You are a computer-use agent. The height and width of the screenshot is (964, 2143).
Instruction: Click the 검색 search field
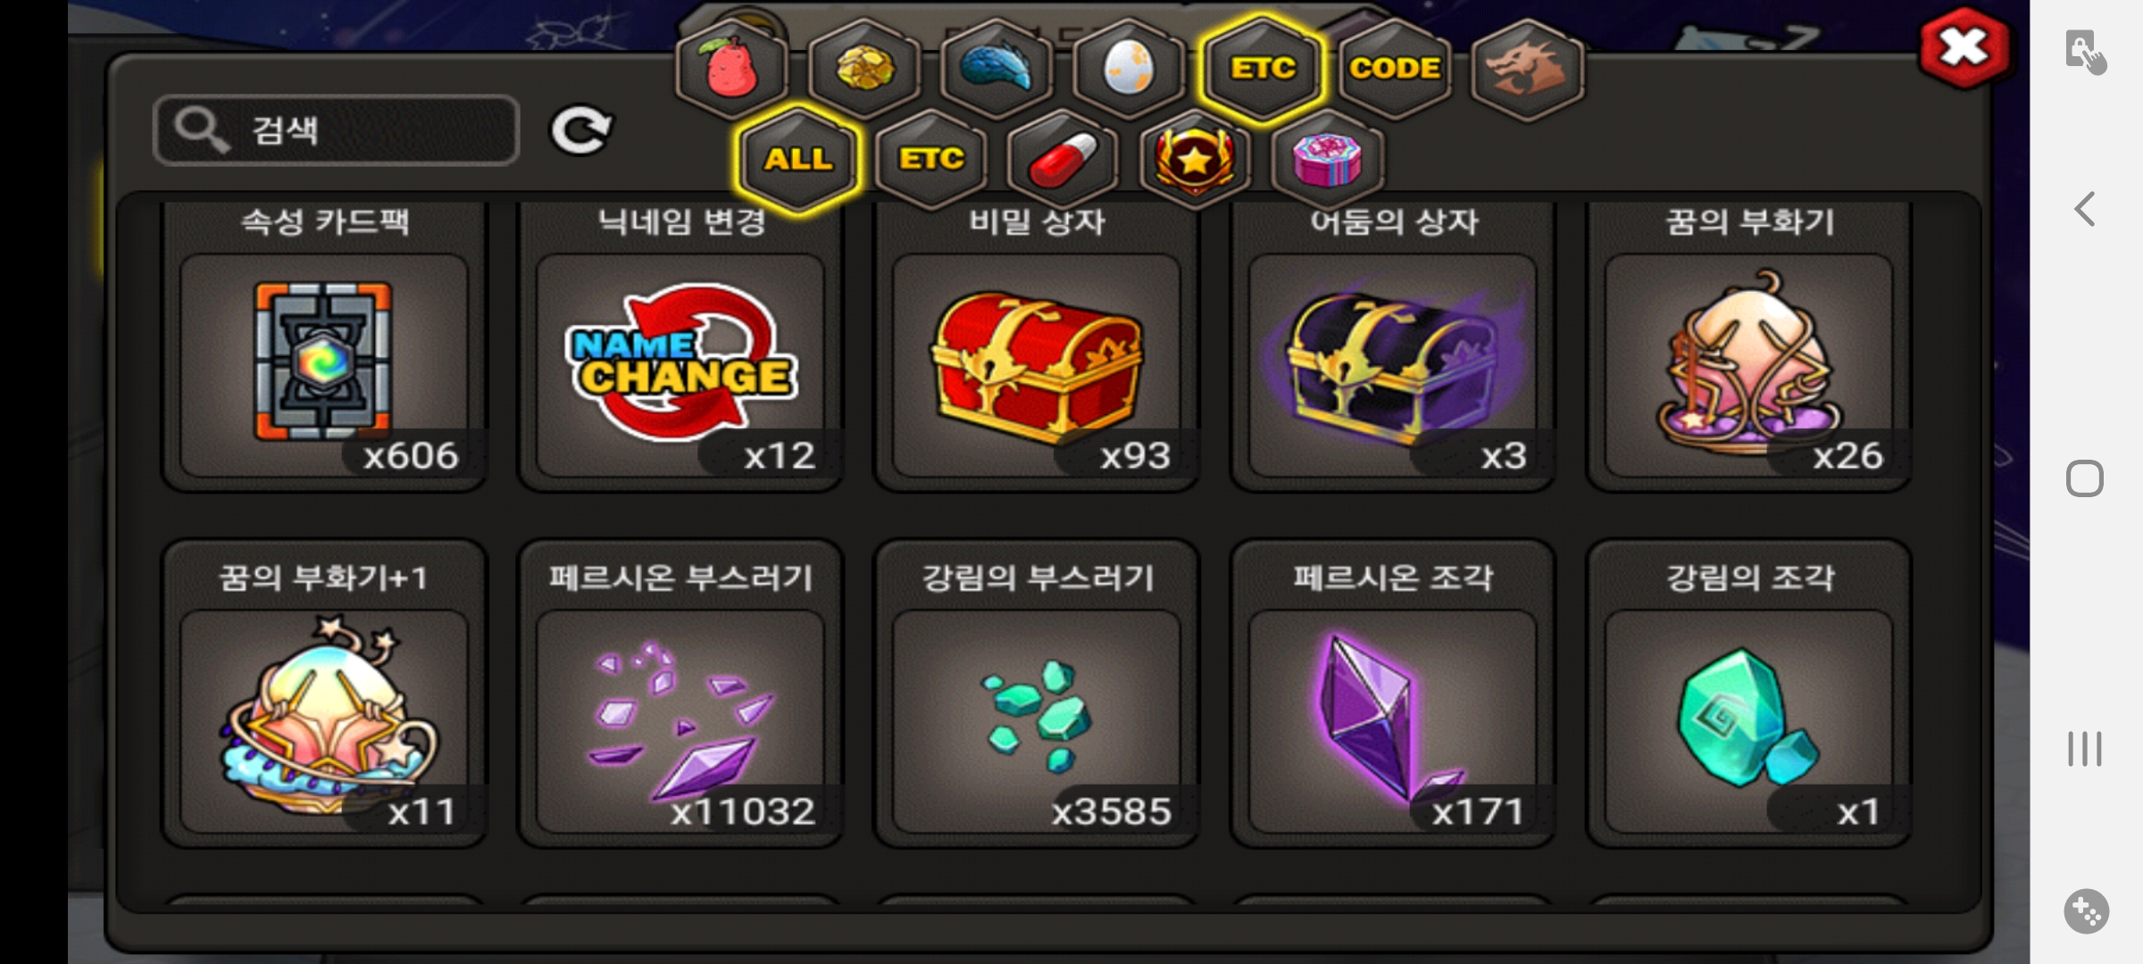336,130
